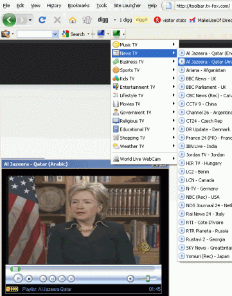Click the digg it button
This screenshot has width=232, height=296.
(142, 20)
